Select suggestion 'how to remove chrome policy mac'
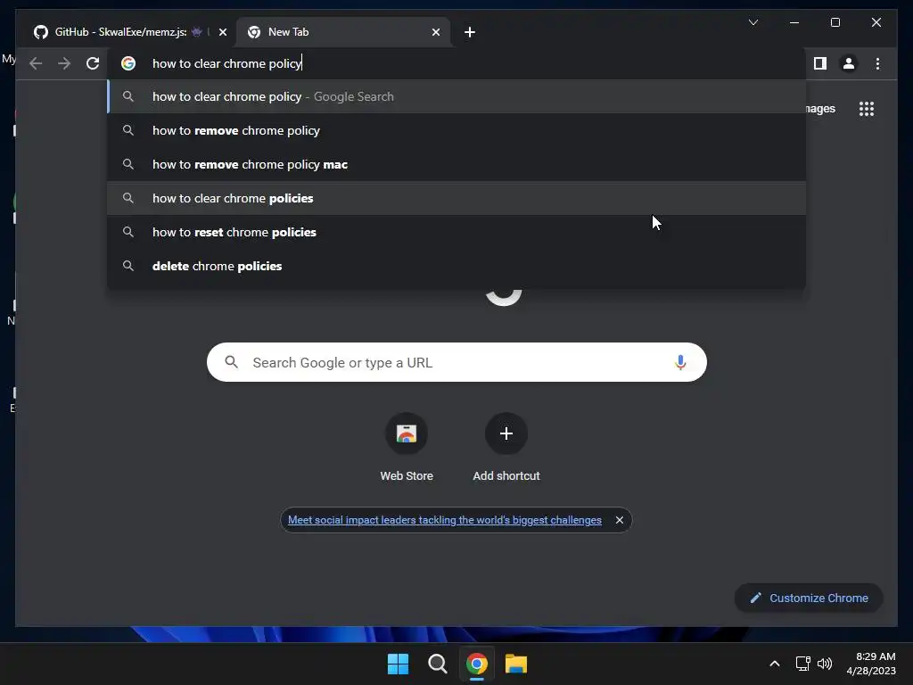 click(x=456, y=164)
